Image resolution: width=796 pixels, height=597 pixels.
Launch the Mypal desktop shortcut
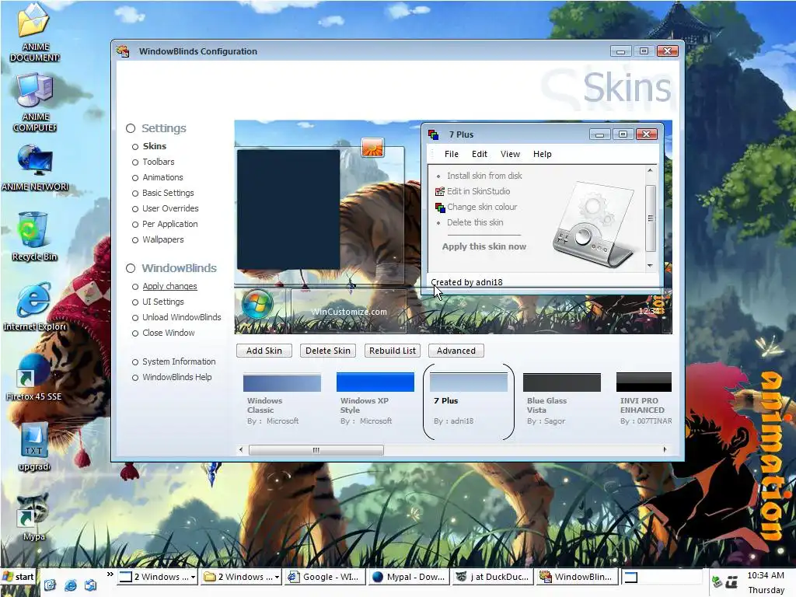(33, 510)
